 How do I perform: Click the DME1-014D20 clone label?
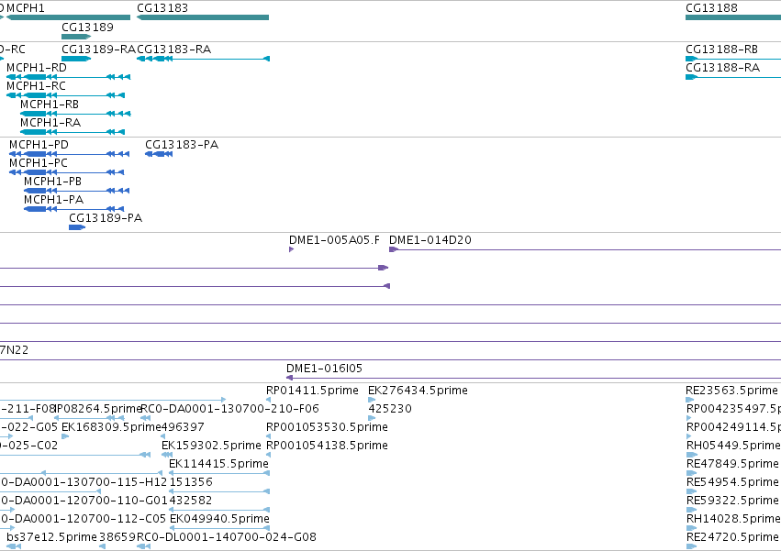click(430, 240)
